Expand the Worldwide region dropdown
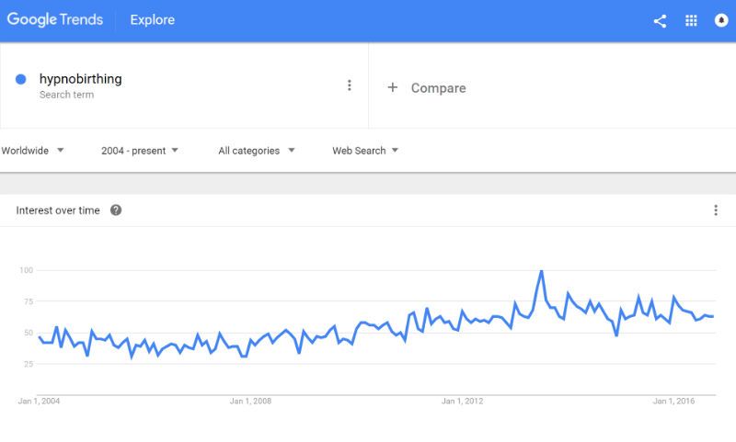This screenshot has width=736, height=442. [32, 151]
